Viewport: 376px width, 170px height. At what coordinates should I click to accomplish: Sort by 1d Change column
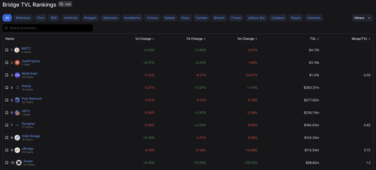(x=145, y=39)
